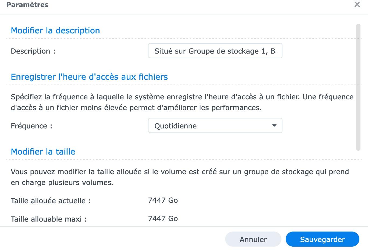Click the current allocated size value 7447 Go
The height and width of the screenshot is (252, 368).
pyautogui.click(x=163, y=200)
